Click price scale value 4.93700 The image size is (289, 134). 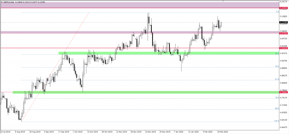coord(284,61)
